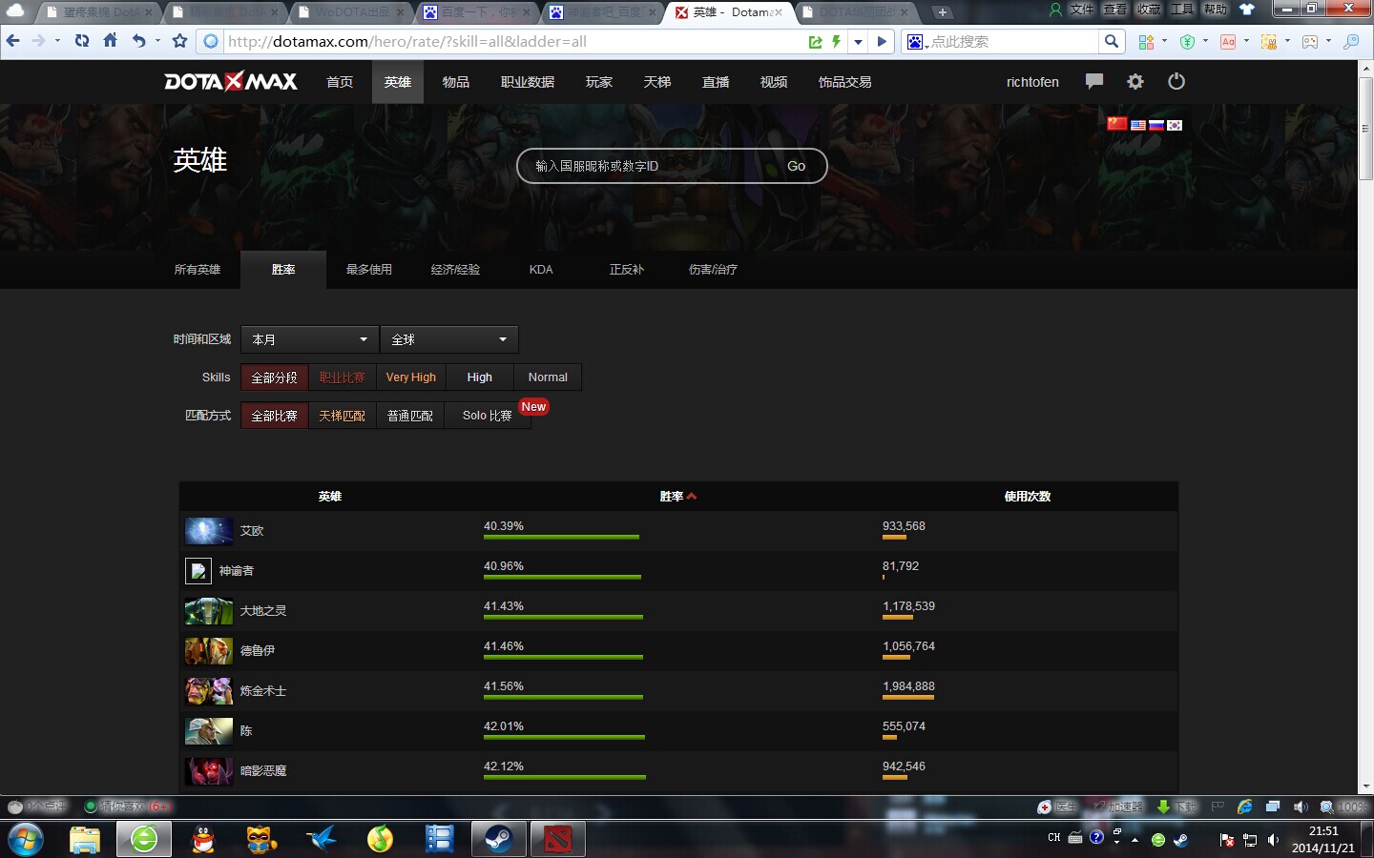Click the search magnifier in browser search box
This screenshot has height=858, width=1374.
pos(1112,41)
